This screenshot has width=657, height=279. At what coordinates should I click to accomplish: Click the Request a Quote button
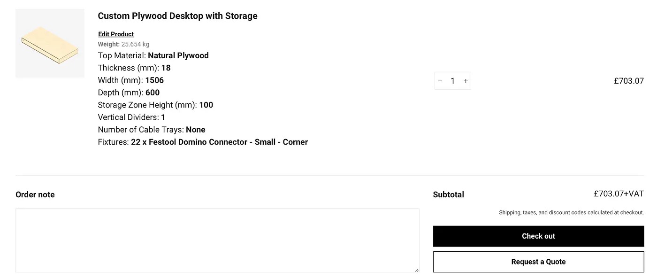[538, 262]
